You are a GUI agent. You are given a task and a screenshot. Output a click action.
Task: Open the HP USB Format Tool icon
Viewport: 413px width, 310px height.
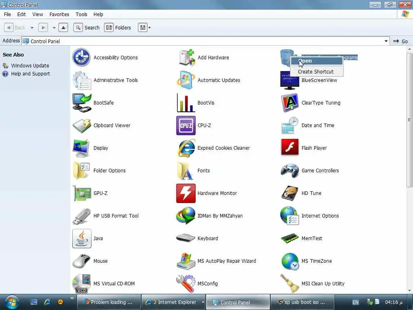click(81, 216)
